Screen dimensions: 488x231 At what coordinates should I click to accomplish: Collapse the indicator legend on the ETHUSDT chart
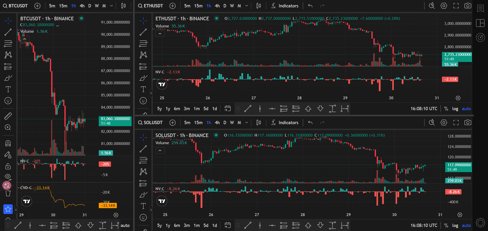click(160, 34)
